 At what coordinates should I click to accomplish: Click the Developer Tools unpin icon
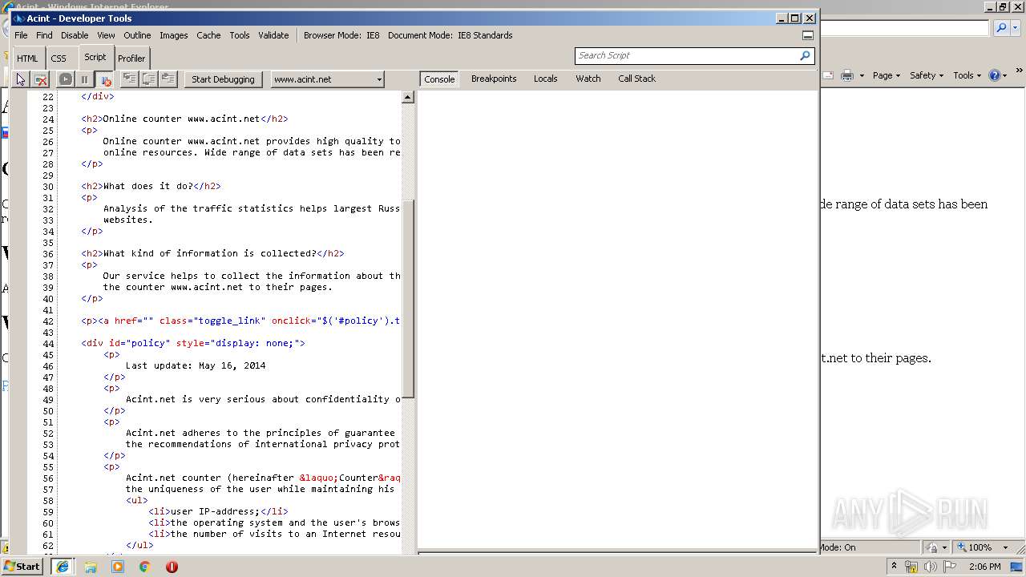coord(808,35)
